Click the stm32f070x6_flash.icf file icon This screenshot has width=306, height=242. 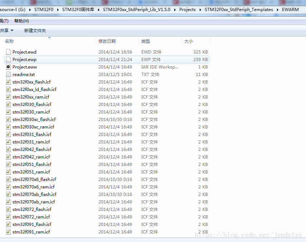coord(8,179)
